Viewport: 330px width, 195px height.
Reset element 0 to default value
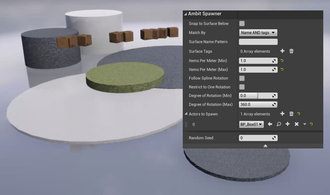(x=311, y=124)
